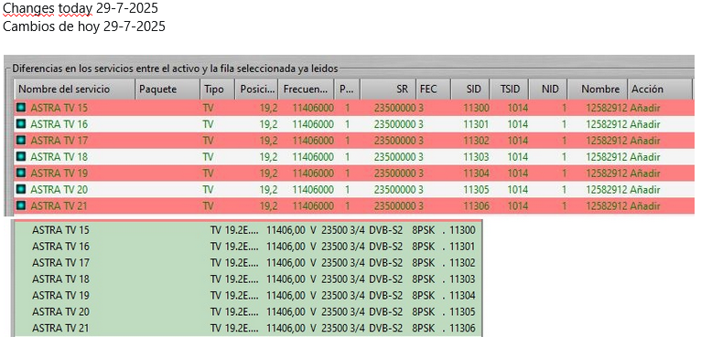This screenshot has height=347, width=701.
Task: Click the ASTRA TV 17 channel icon
Action: click(20, 141)
